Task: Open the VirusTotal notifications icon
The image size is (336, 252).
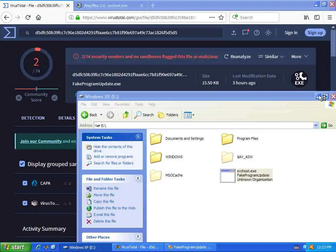Action: tap(245, 32)
